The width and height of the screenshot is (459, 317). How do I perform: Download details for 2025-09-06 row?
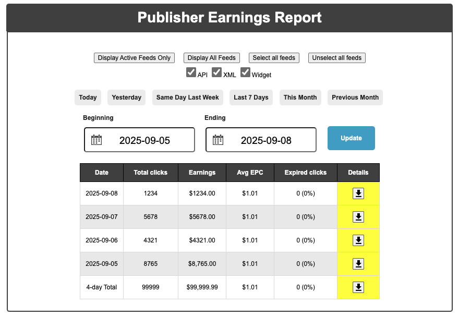[358, 240]
